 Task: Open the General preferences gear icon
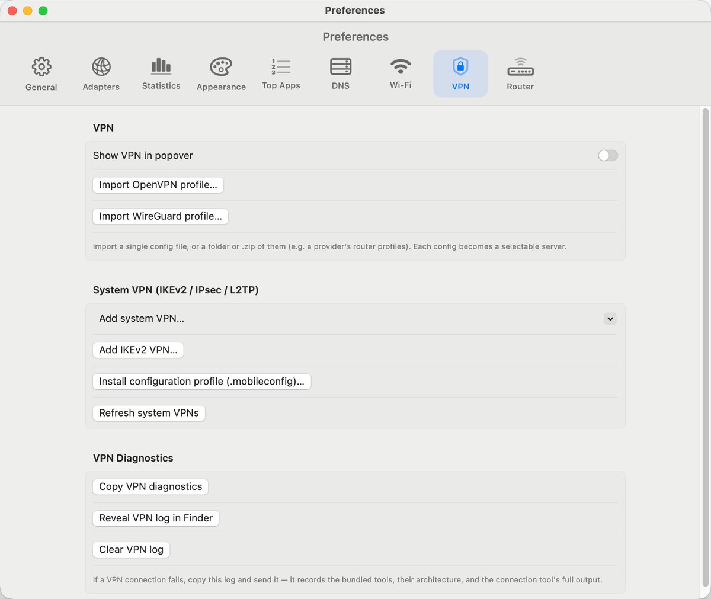pos(41,67)
